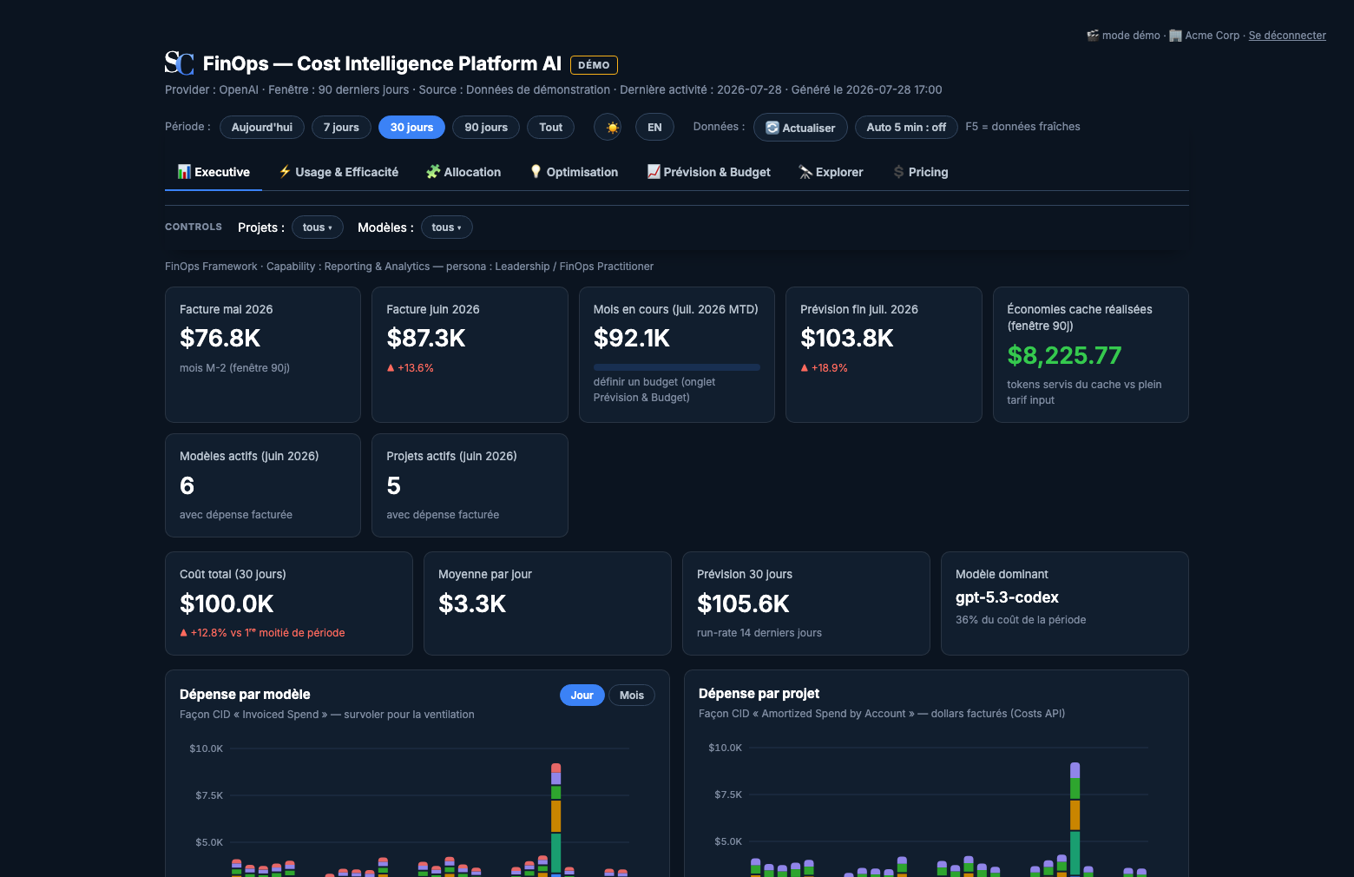This screenshot has height=877, width=1354.
Task: Click the $92.1K month-to-date value
Action: (x=632, y=338)
